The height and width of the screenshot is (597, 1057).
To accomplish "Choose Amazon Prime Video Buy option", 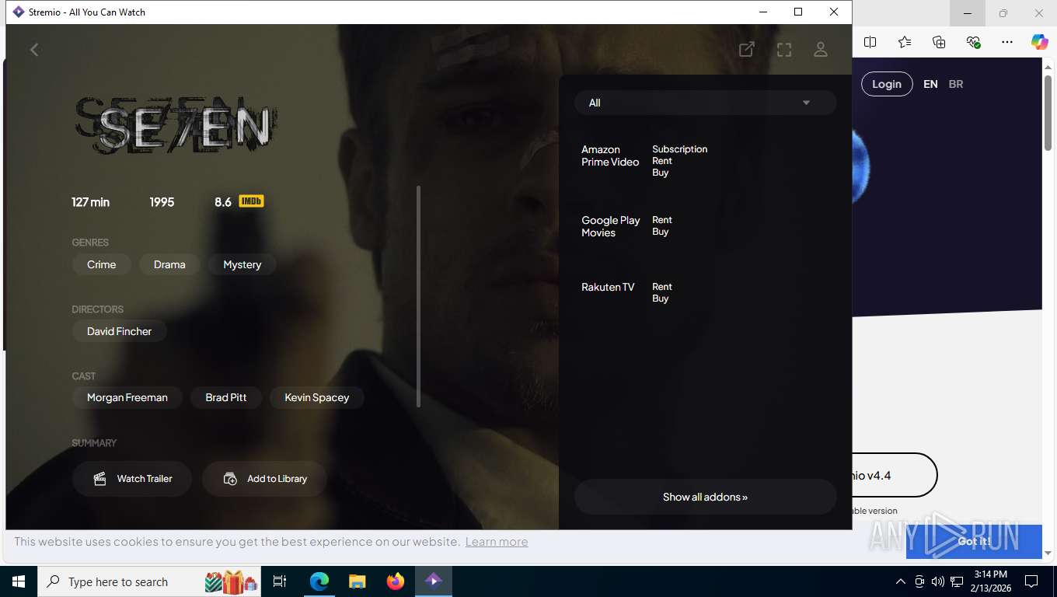I will (x=661, y=173).
